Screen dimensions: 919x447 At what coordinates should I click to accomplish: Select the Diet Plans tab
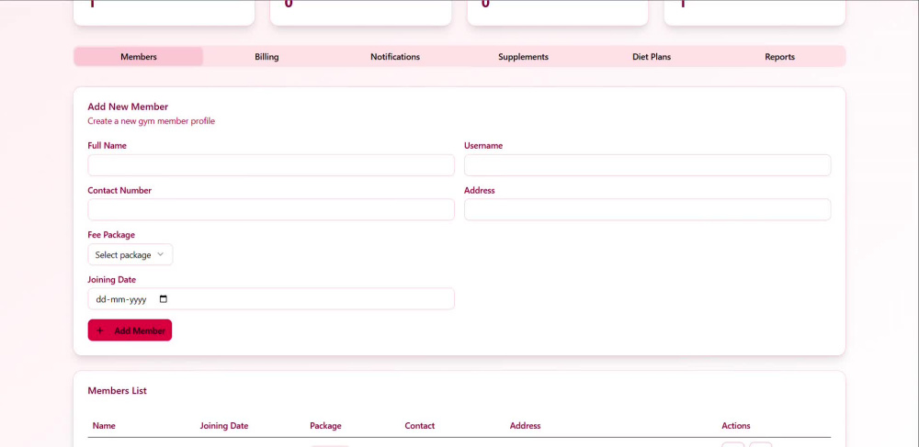point(652,57)
